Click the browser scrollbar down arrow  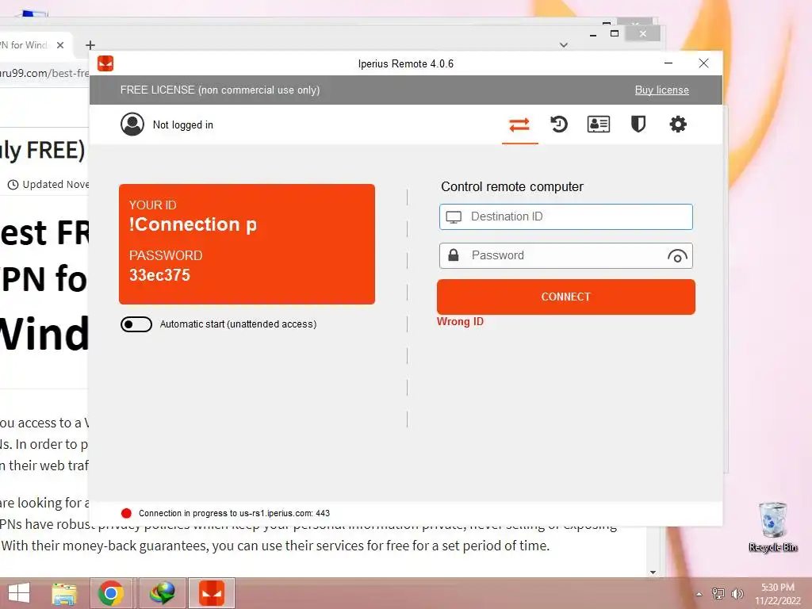tap(653, 573)
